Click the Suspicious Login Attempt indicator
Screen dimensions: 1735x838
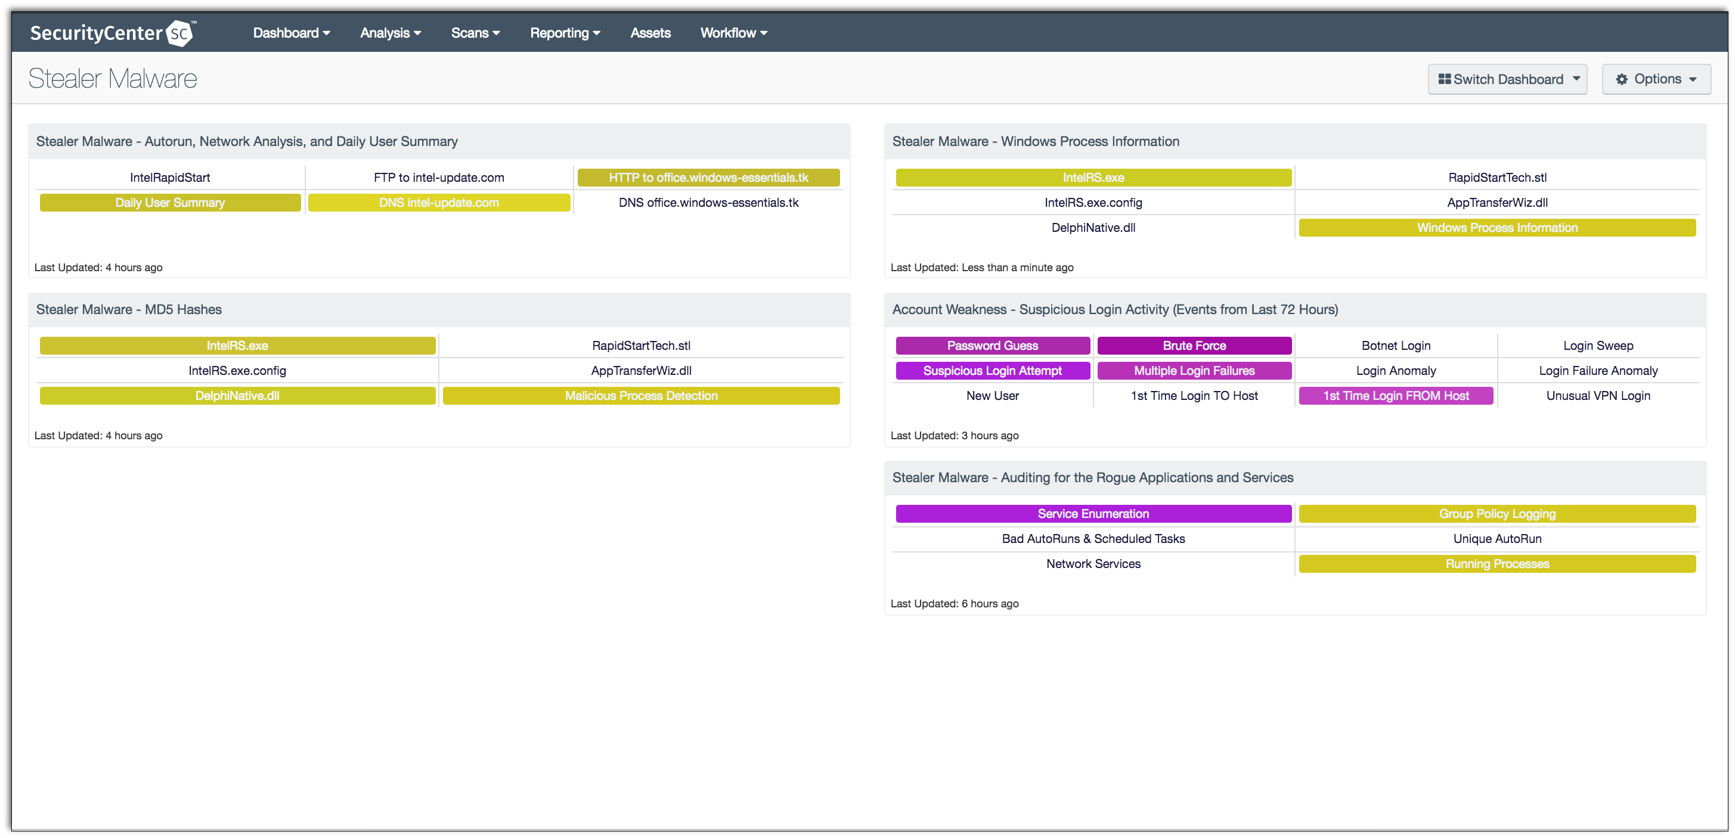coord(993,371)
